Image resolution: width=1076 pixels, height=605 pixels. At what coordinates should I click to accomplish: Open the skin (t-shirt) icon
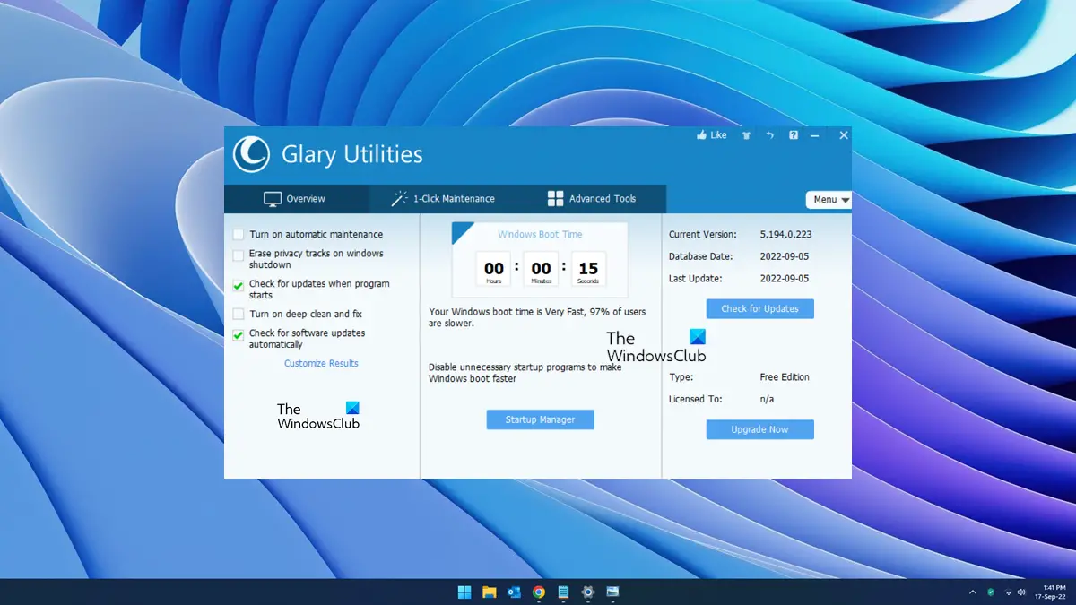[745, 135]
